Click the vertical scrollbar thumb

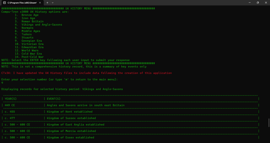click(x=269, y=123)
